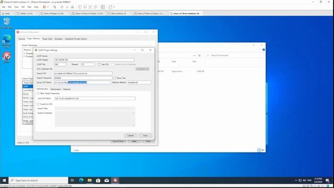Open Task View from the taskbar
Viewport: 334px width, 188px height.
(x=73, y=180)
